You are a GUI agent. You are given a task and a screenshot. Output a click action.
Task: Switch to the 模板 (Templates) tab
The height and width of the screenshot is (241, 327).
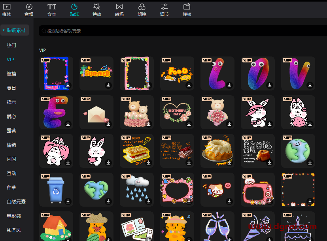point(187,9)
